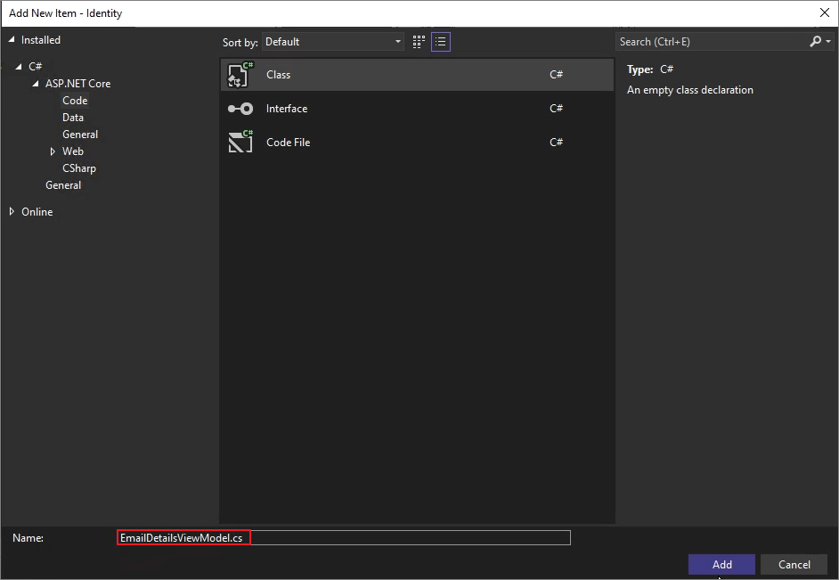The width and height of the screenshot is (839, 580).
Task: Select the Data category
Action: pos(73,118)
